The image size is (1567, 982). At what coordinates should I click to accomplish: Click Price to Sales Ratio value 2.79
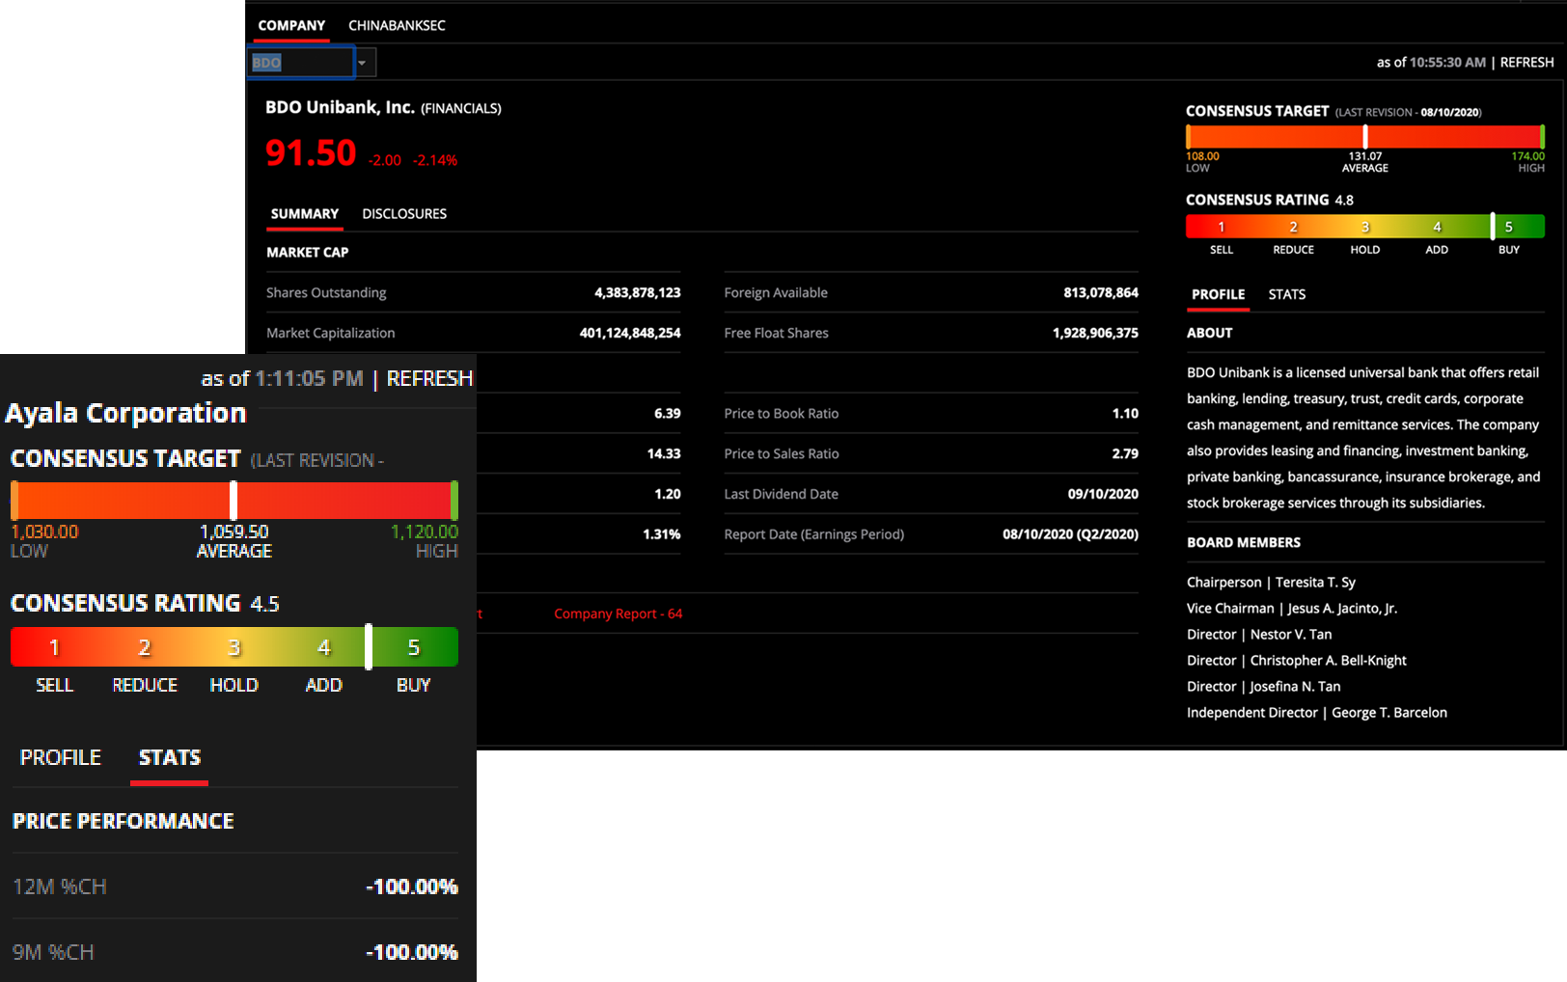[x=1125, y=453]
